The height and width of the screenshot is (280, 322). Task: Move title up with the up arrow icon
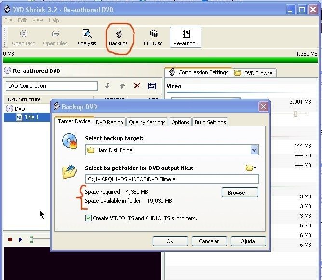tap(122, 86)
